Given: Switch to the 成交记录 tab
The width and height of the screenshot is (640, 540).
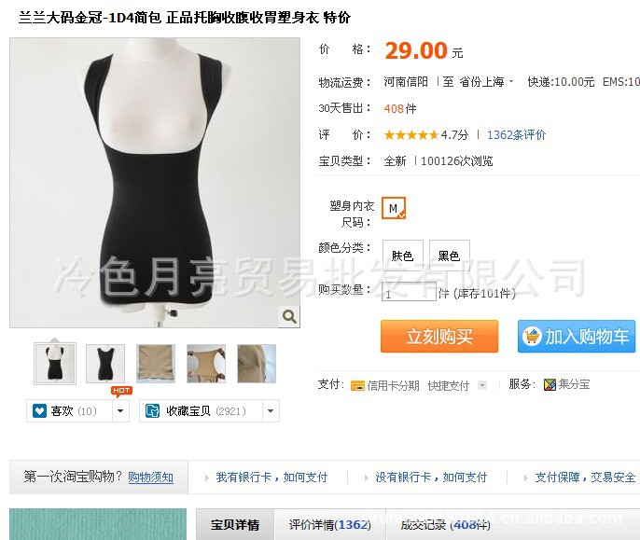Looking at the screenshot, I should [445, 524].
